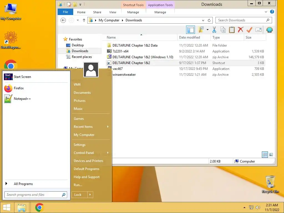Open the Customize Quick Access Toolbar dropdown

pos(80,4)
